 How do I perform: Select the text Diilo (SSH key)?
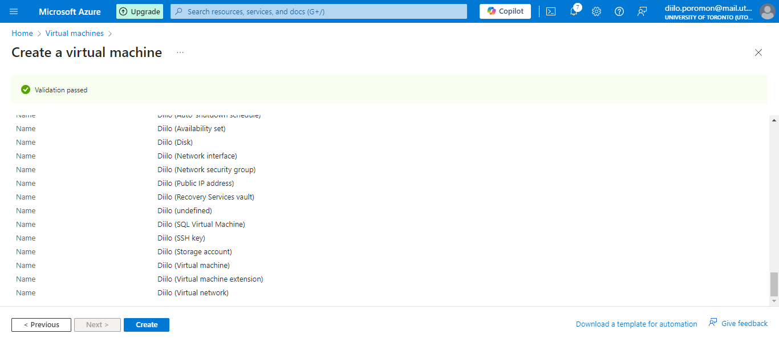coord(181,238)
